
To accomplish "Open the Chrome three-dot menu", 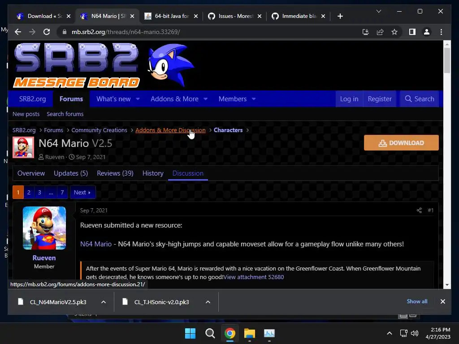I will tap(441, 32).
